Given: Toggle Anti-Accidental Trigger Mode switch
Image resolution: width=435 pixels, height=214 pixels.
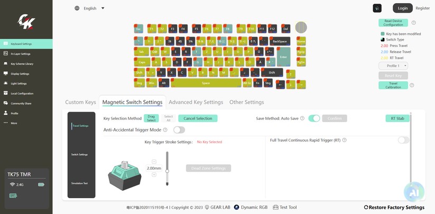Looking at the screenshot, I should [x=179, y=130].
